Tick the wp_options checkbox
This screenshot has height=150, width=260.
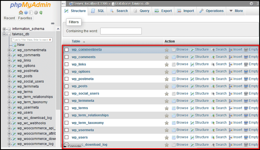pyautogui.click(x=66, y=72)
